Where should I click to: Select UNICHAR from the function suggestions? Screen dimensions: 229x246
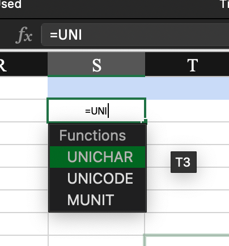tap(97, 157)
